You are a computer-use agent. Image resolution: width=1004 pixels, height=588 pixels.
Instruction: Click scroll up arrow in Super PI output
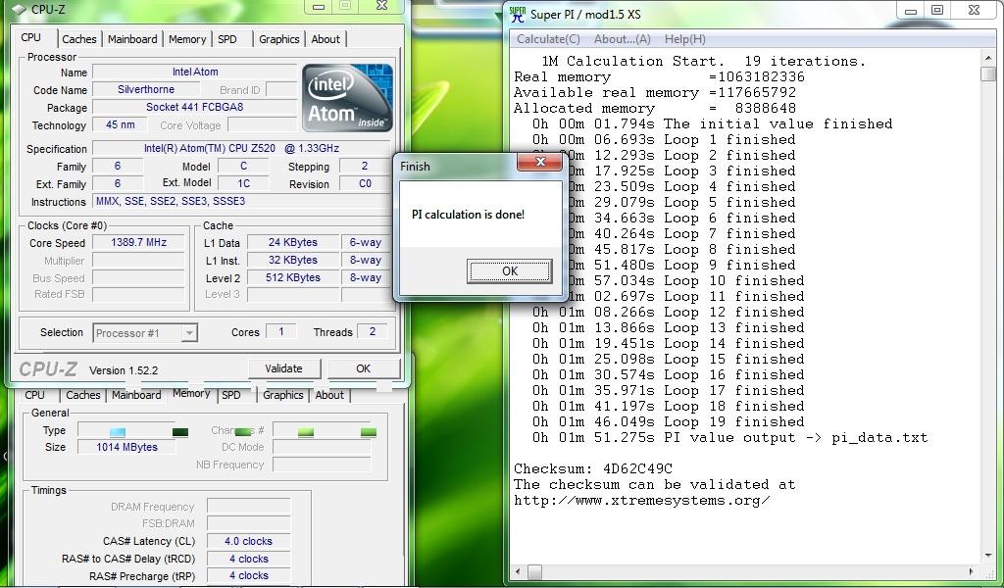pyautogui.click(x=988, y=59)
